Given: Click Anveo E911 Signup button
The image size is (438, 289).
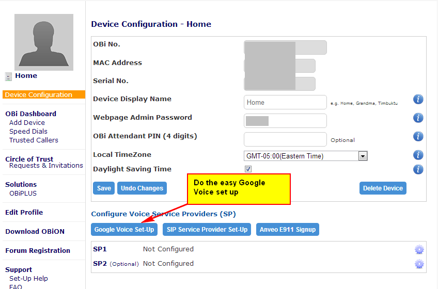Looking at the screenshot, I should pyautogui.click(x=287, y=230).
